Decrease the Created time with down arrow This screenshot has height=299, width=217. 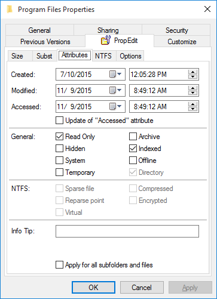[192, 76]
